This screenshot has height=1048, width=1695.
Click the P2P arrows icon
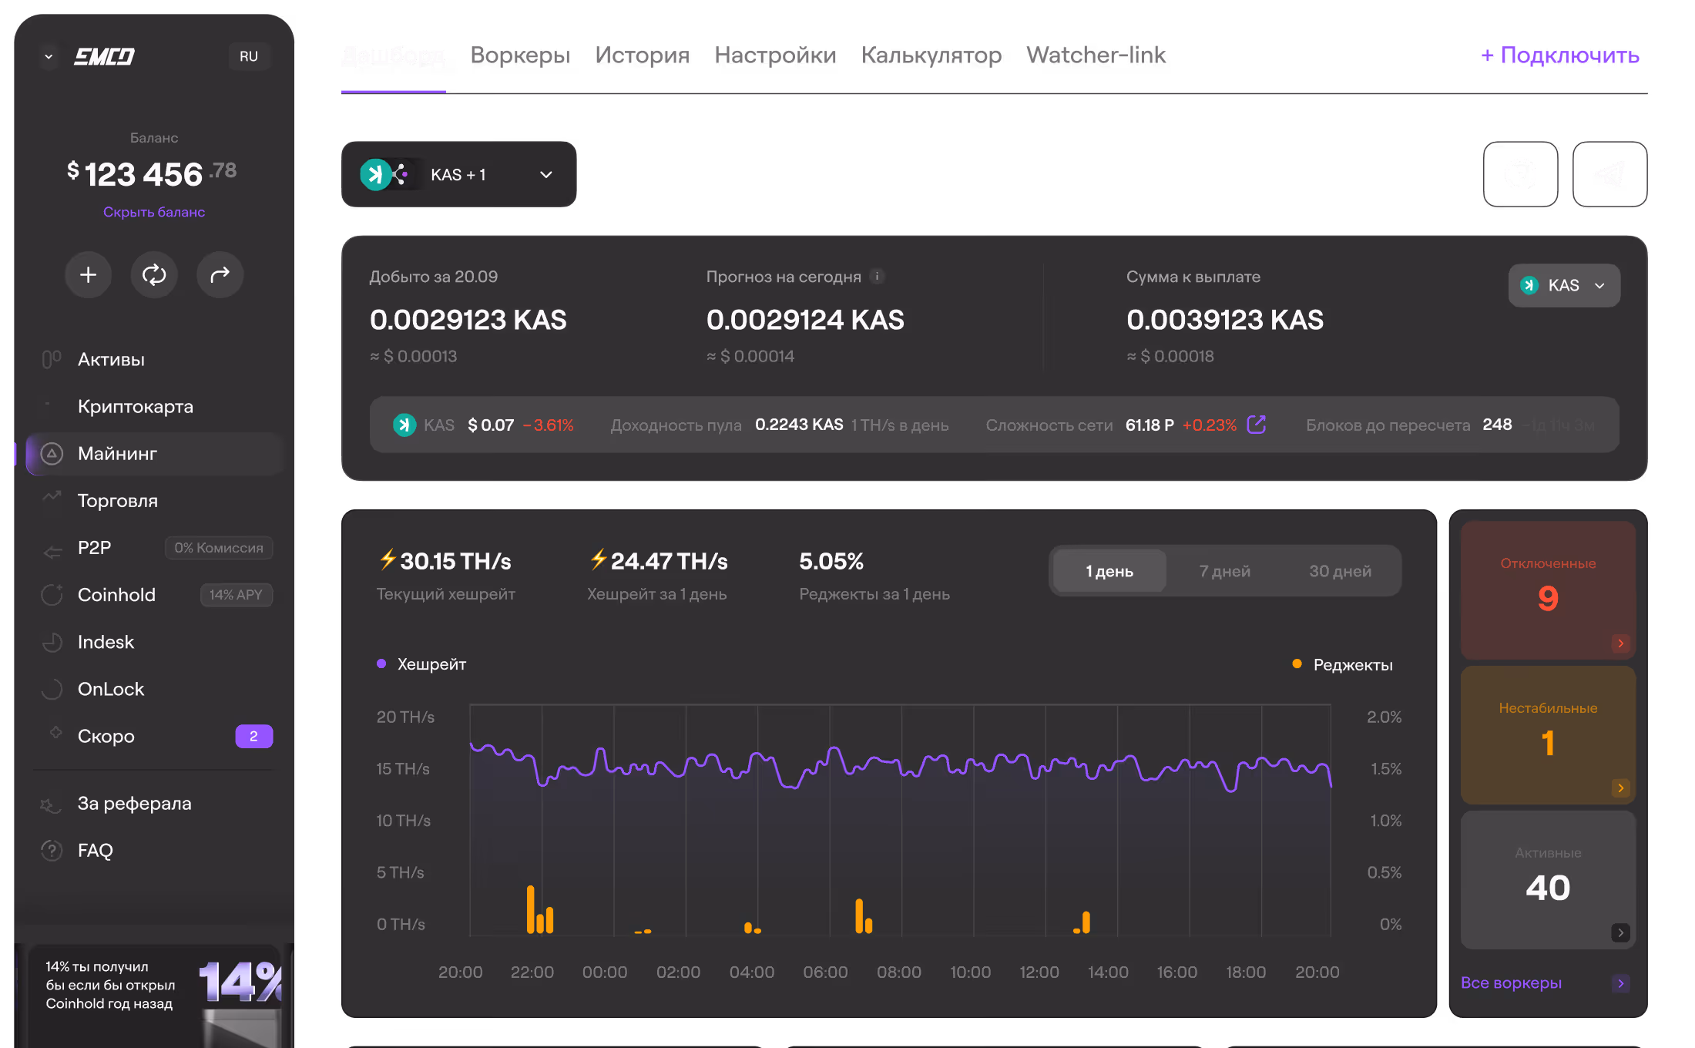coord(52,551)
